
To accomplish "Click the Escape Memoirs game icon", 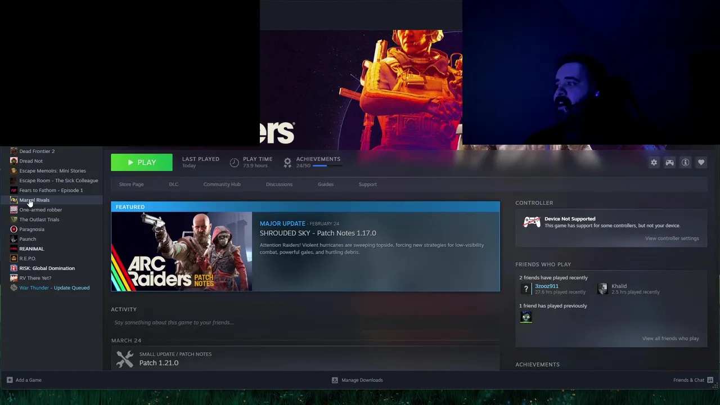I will click(14, 171).
